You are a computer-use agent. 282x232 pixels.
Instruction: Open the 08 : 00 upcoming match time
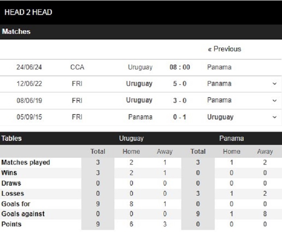point(180,67)
